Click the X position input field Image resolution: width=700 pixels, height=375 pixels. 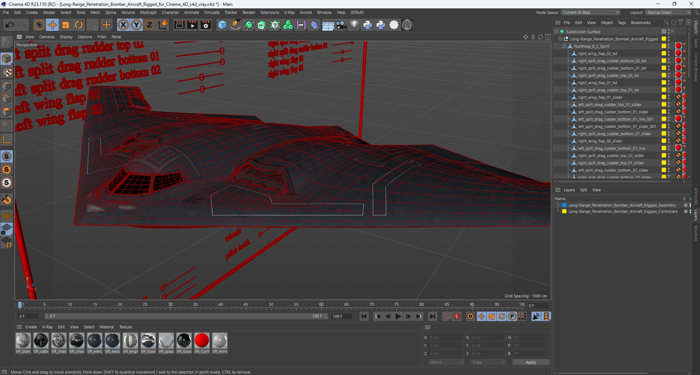pyautogui.click(x=446, y=337)
